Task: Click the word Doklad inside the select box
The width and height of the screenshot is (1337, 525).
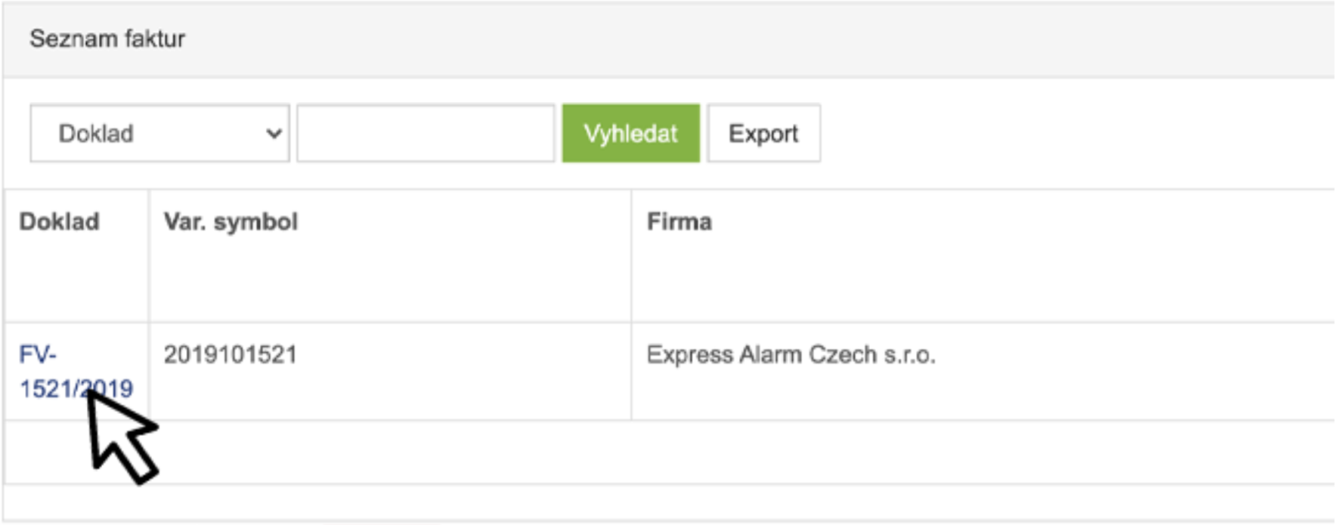Action: pyautogui.click(x=96, y=134)
